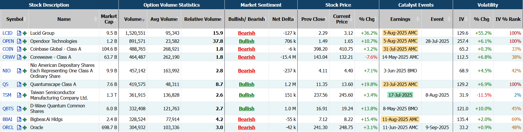The width and height of the screenshot is (523, 132).
Task: Add OPEN with its green plus icon
Action: [x=25, y=41]
